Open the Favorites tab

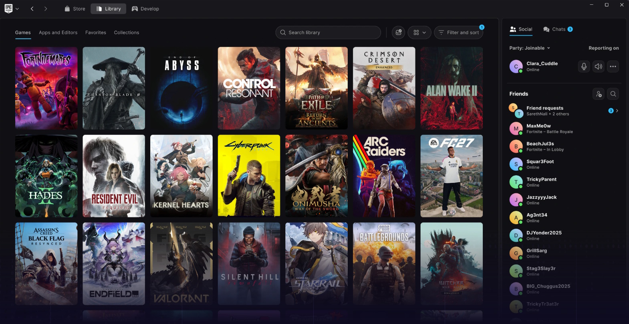96,32
